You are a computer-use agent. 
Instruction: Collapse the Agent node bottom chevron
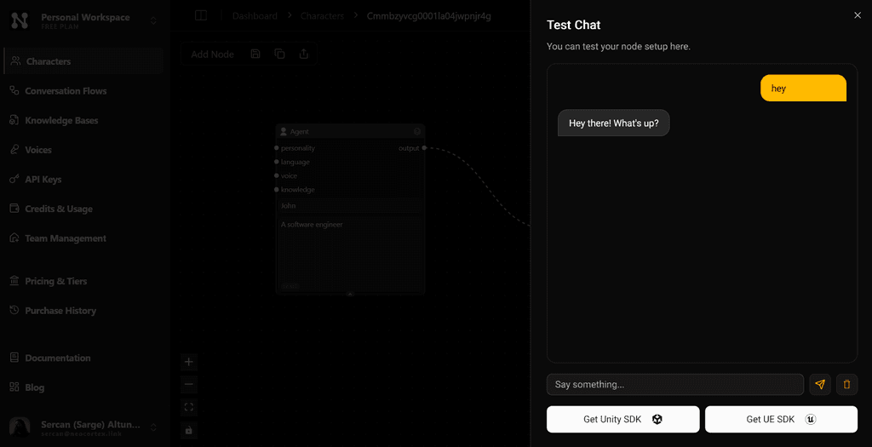350,294
